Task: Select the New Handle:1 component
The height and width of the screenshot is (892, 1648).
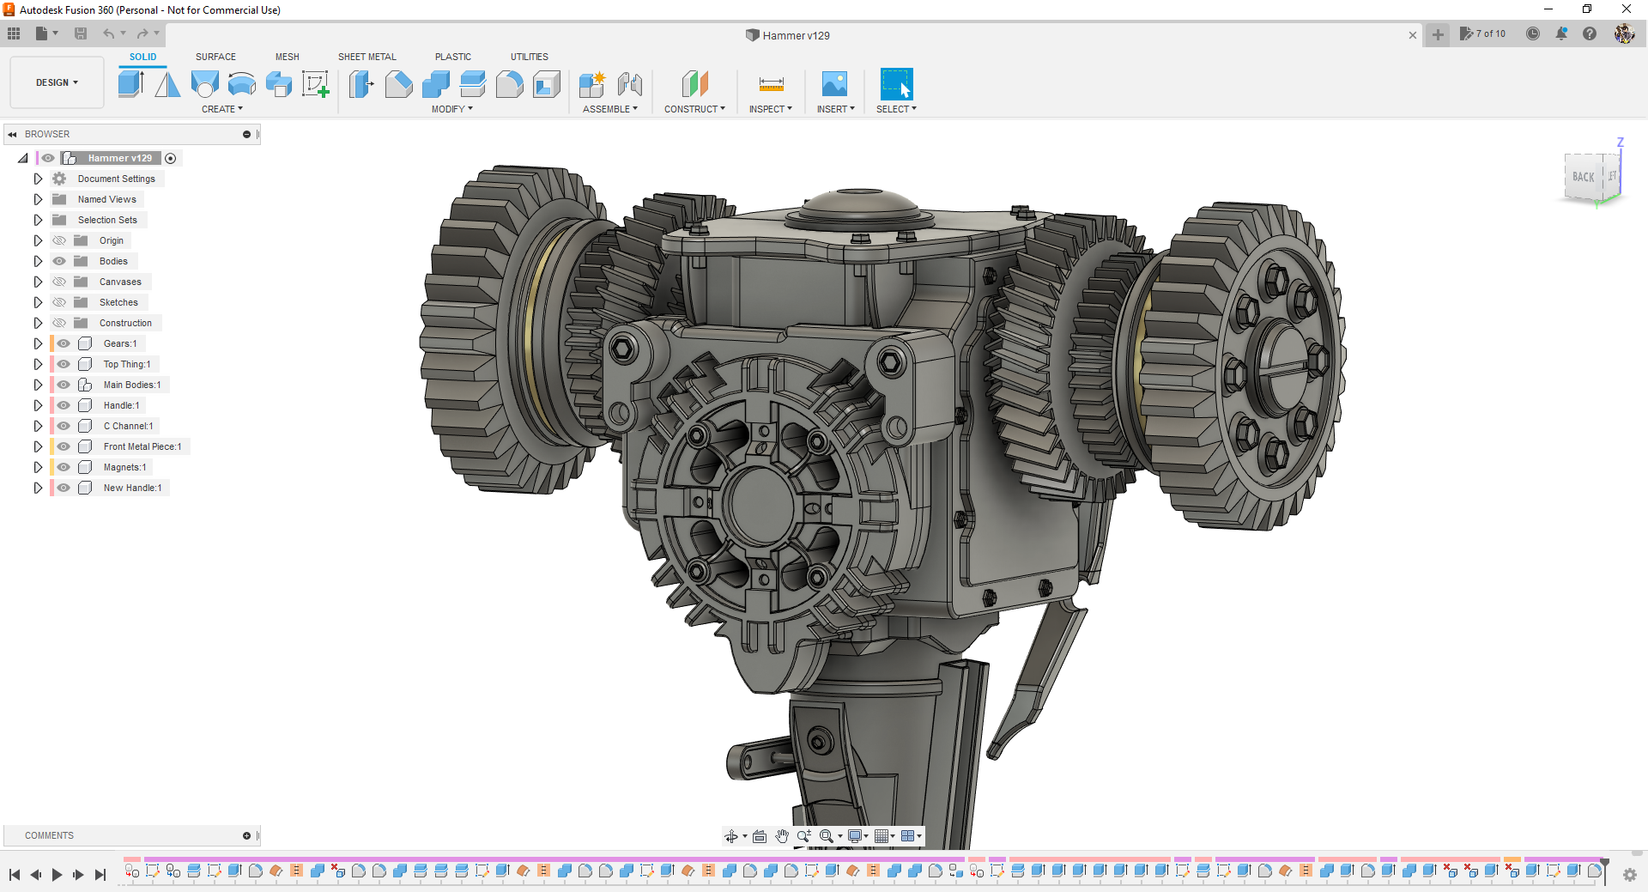Action: click(132, 488)
